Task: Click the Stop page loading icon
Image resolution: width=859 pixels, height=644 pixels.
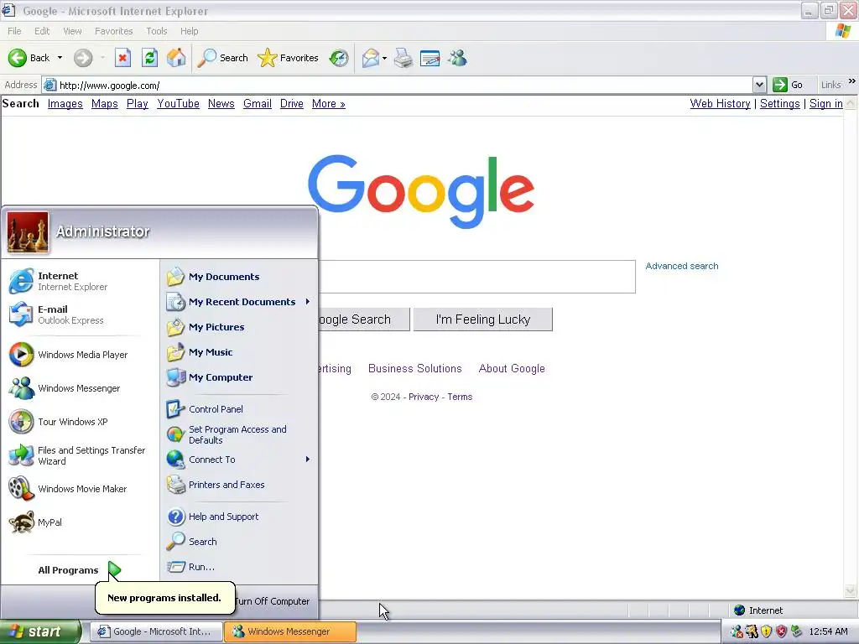Action: coord(122,58)
